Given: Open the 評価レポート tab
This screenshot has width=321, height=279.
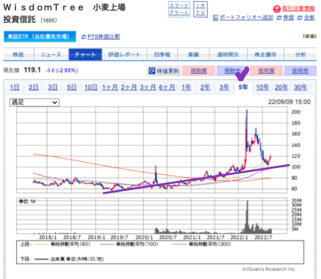Looking at the screenshot, I should coord(124,54).
